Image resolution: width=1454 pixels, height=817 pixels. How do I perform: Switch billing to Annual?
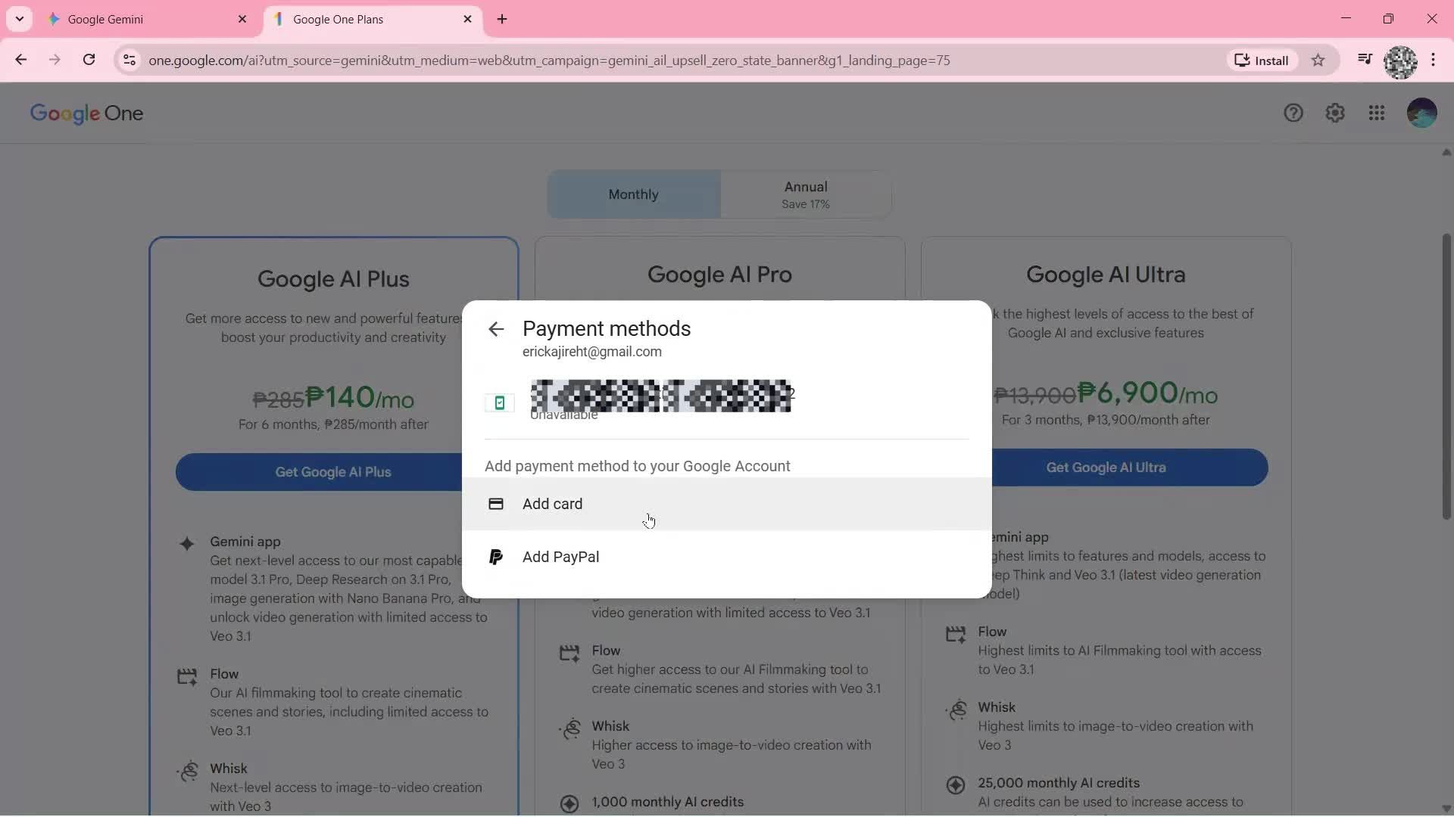pos(805,194)
